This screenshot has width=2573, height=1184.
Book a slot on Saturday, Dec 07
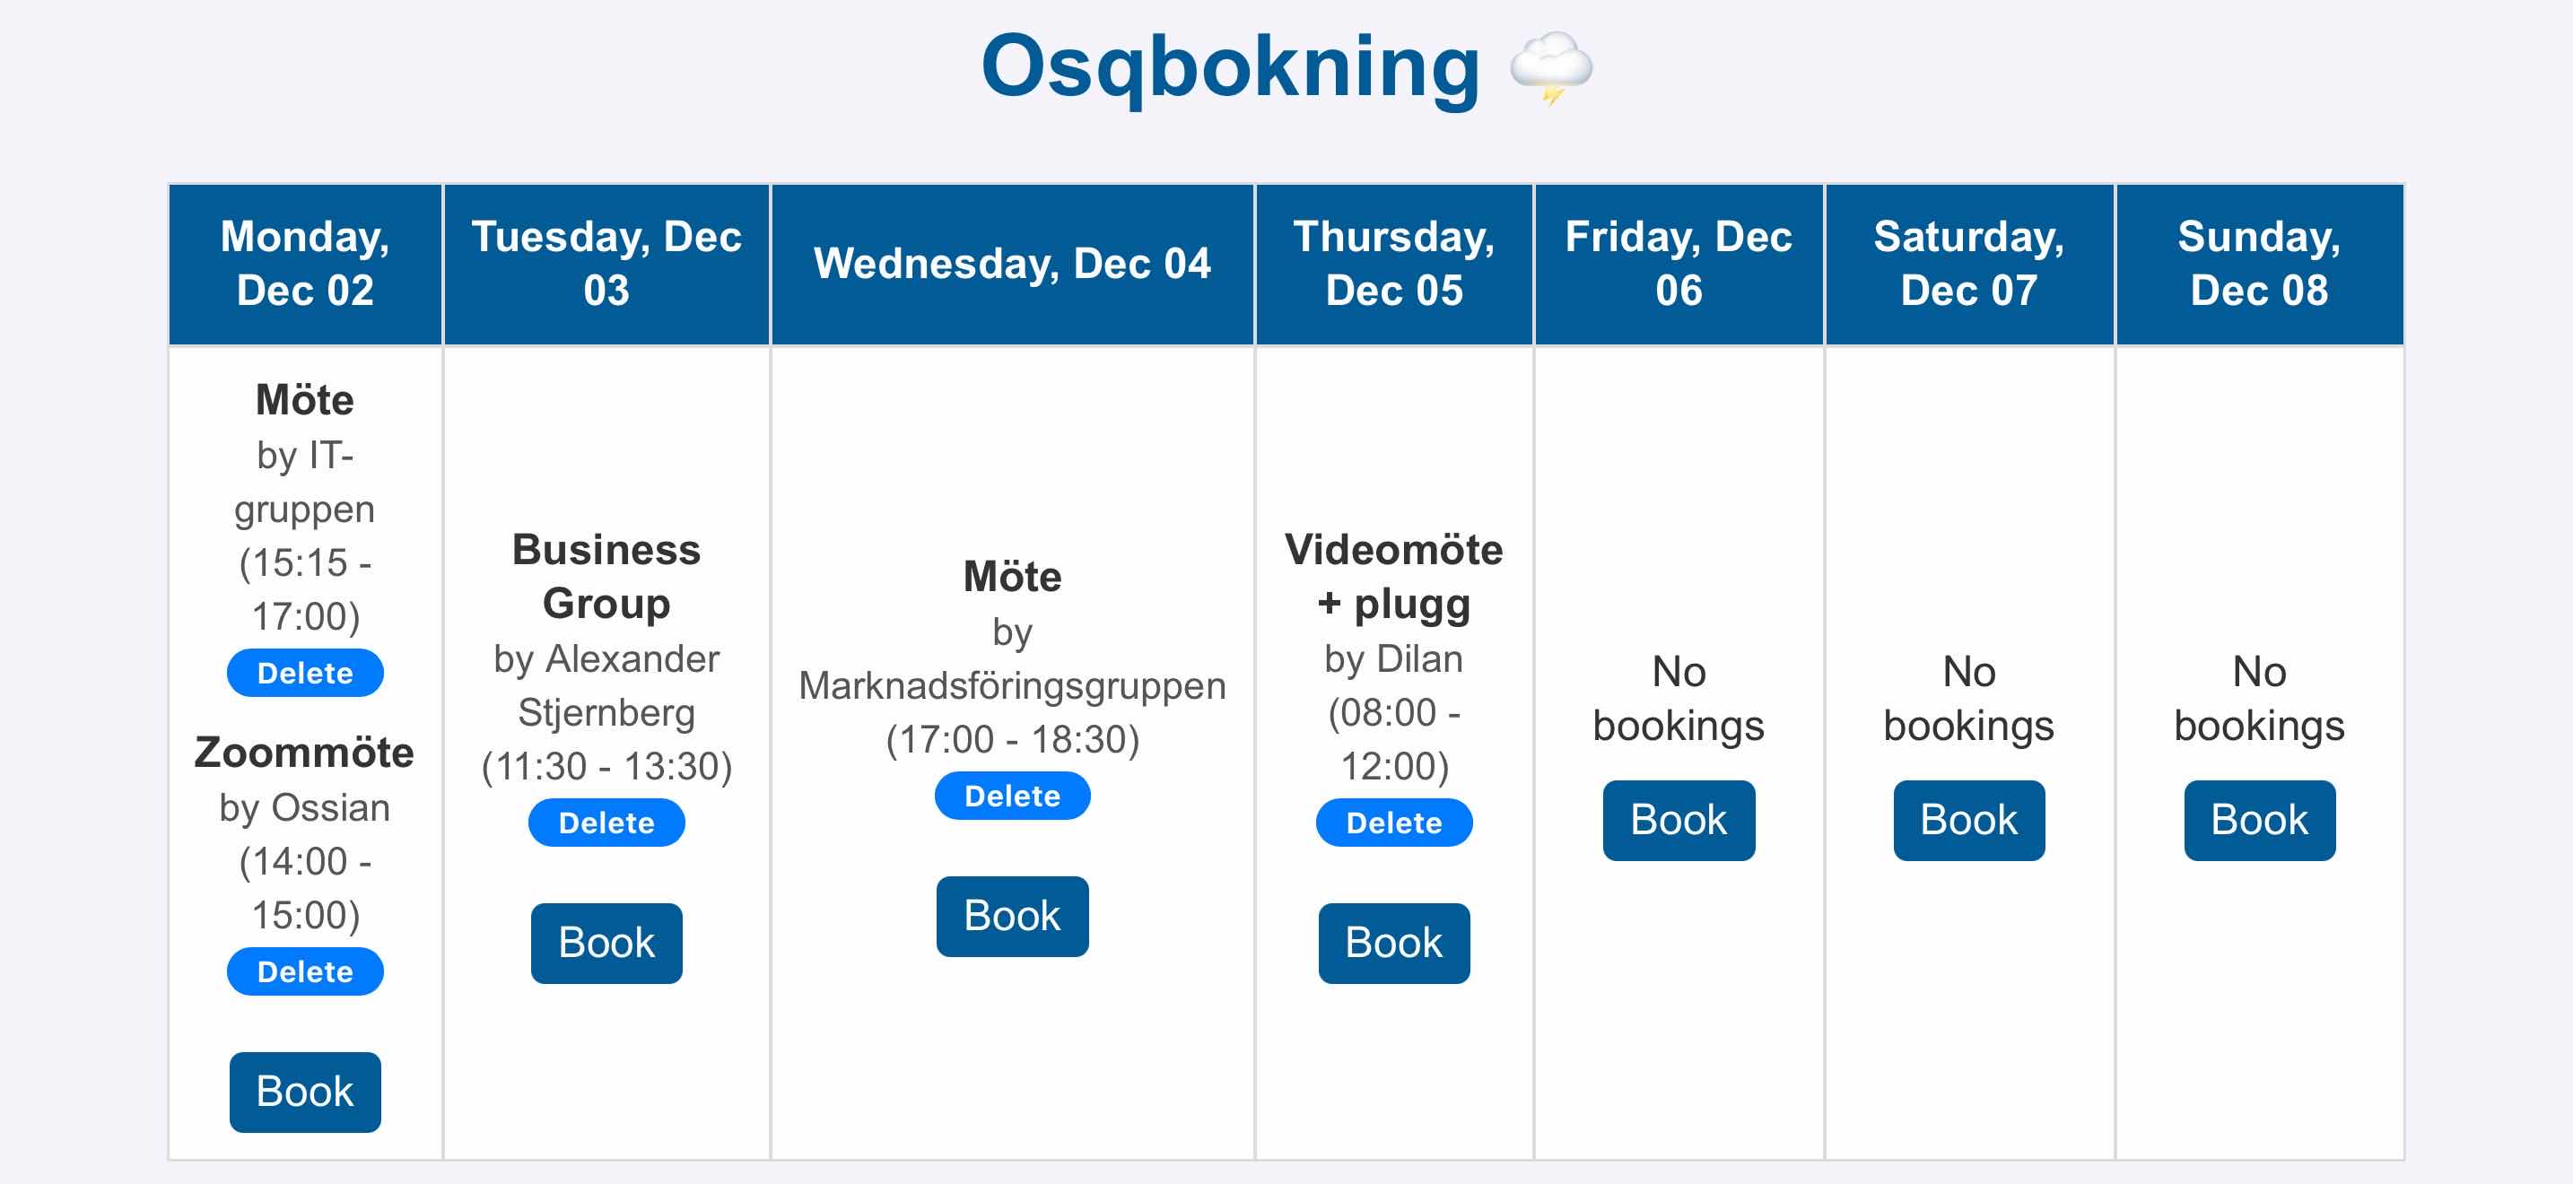[1968, 820]
